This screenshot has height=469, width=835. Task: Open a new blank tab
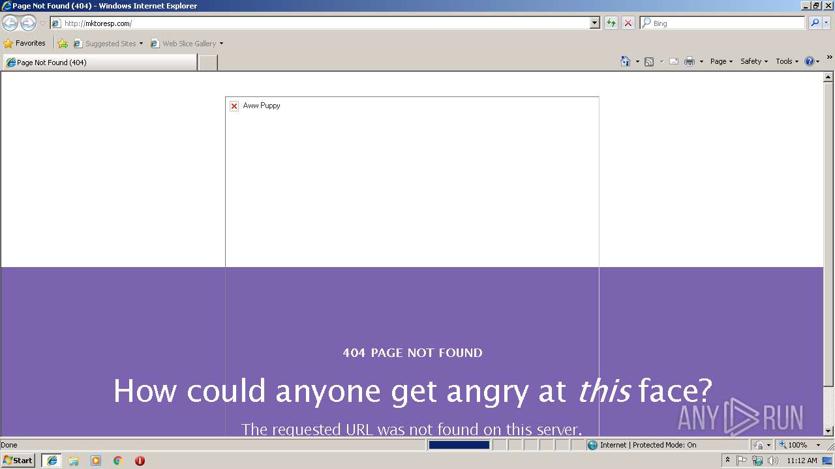pyautogui.click(x=207, y=63)
